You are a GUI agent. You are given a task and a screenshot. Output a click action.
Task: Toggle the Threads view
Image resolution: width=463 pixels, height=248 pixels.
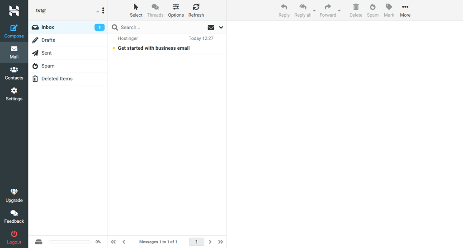(x=155, y=11)
